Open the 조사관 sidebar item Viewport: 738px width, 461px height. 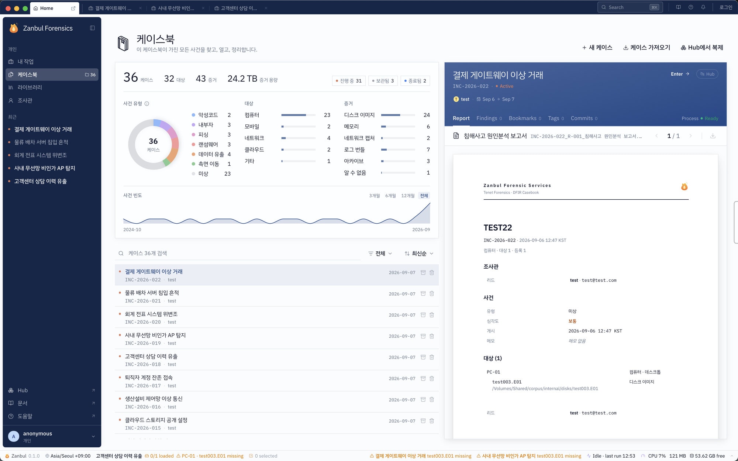52,100
